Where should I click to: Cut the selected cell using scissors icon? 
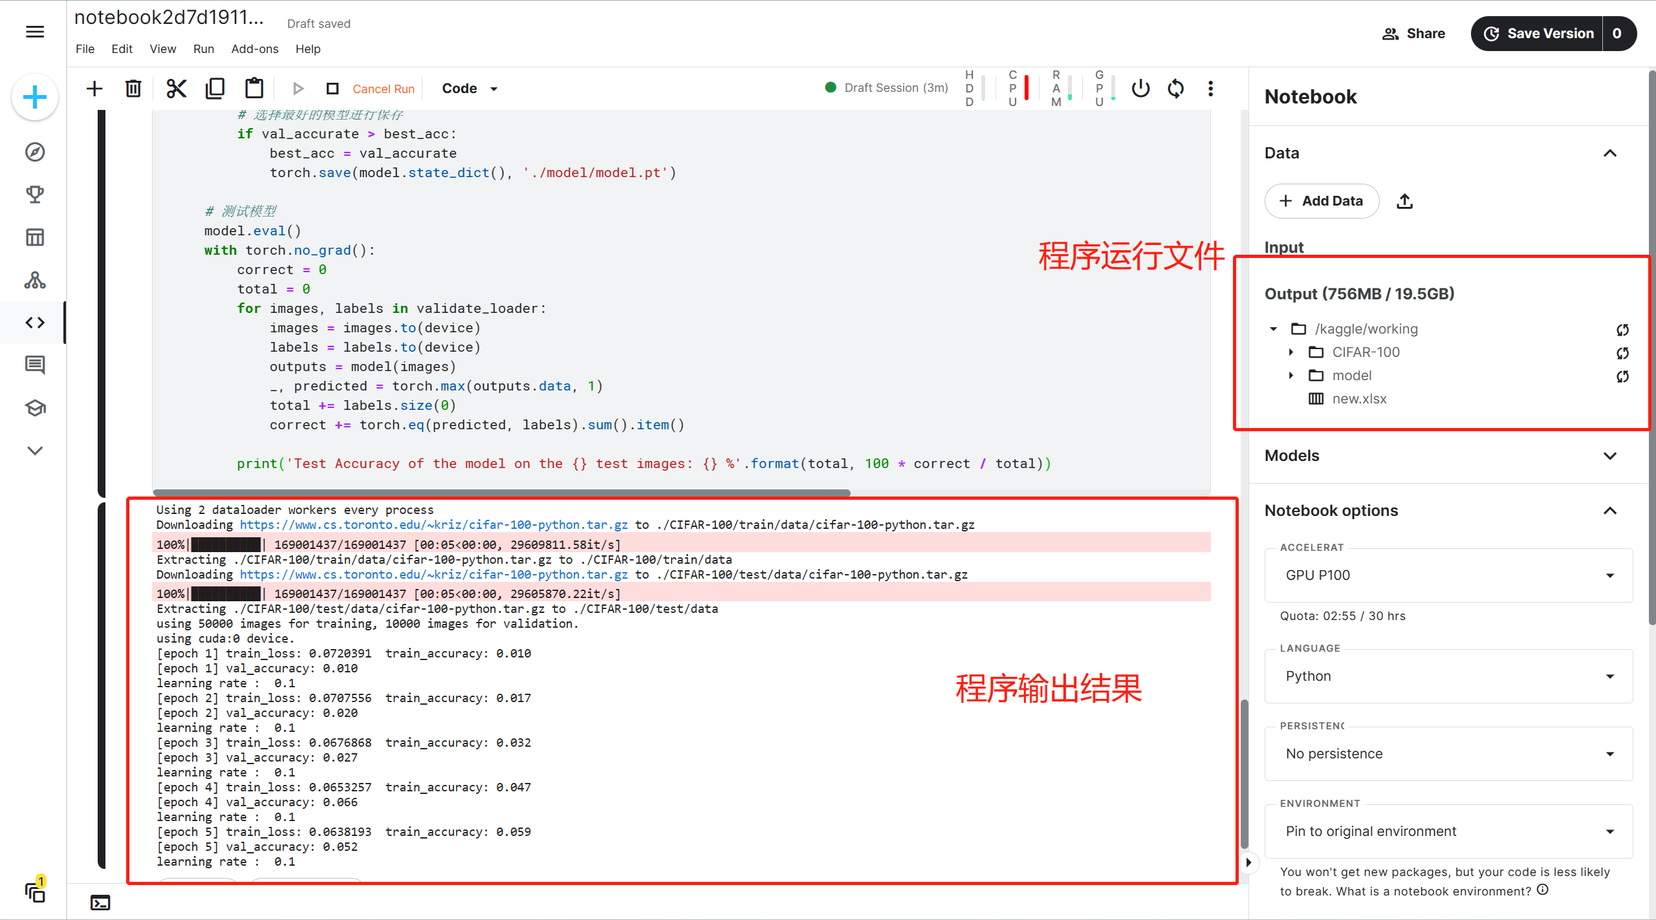click(176, 89)
